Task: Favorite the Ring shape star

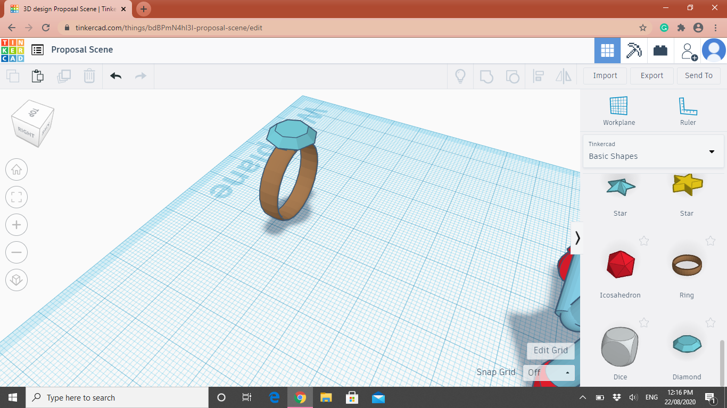Action: (711, 241)
